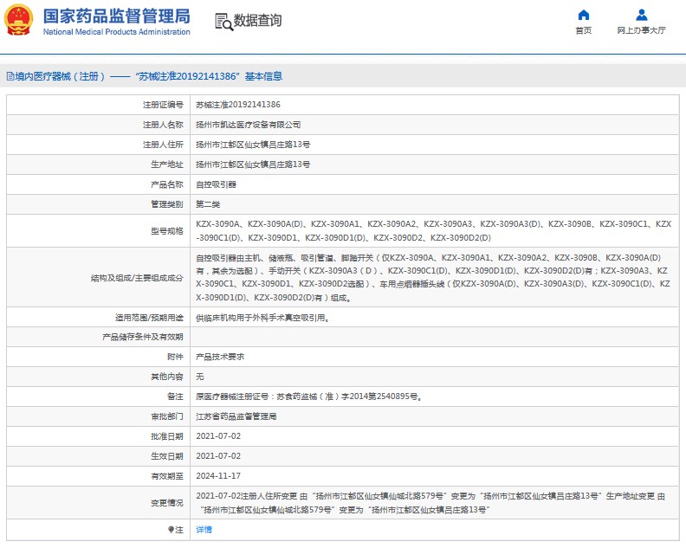The width and height of the screenshot is (686, 548).
Task: Click the 生效日期 row label
Action: click(x=166, y=455)
